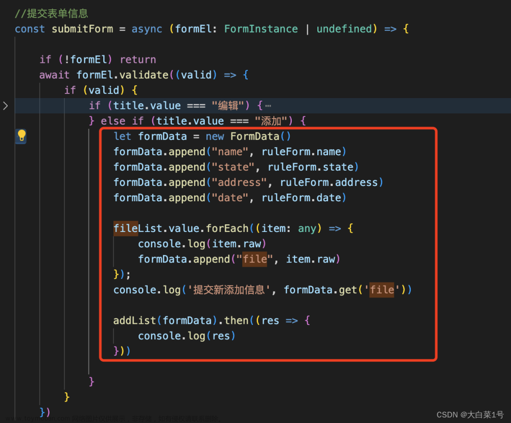
Task: Click console.log(item.raw) line
Action: pyautogui.click(x=202, y=244)
